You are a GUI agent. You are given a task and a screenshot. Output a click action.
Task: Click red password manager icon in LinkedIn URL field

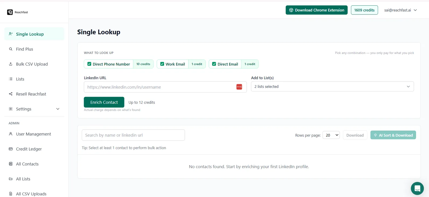click(x=239, y=87)
